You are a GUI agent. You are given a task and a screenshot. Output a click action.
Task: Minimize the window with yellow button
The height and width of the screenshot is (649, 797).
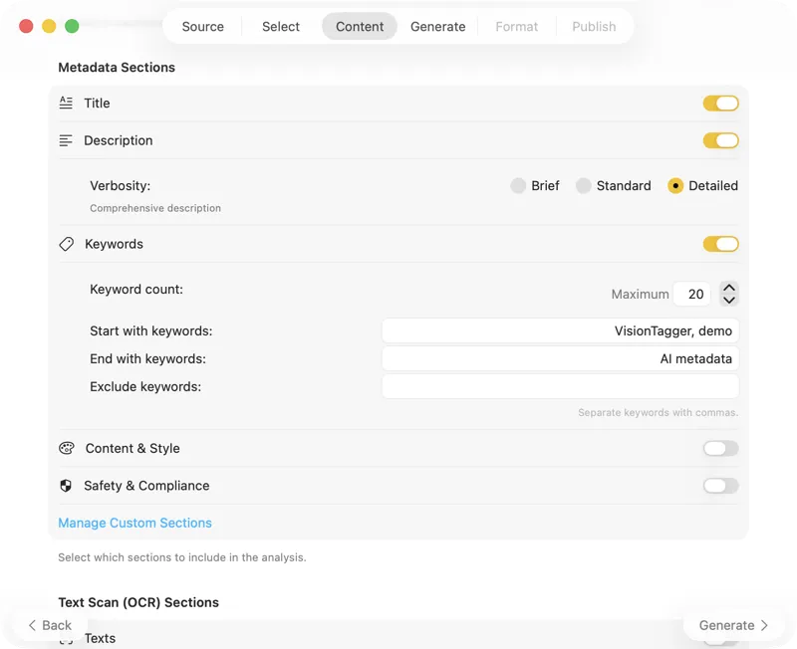coord(49,26)
